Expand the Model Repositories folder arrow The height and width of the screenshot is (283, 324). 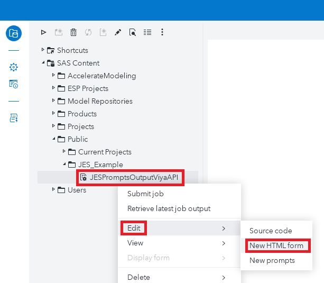[53, 101]
